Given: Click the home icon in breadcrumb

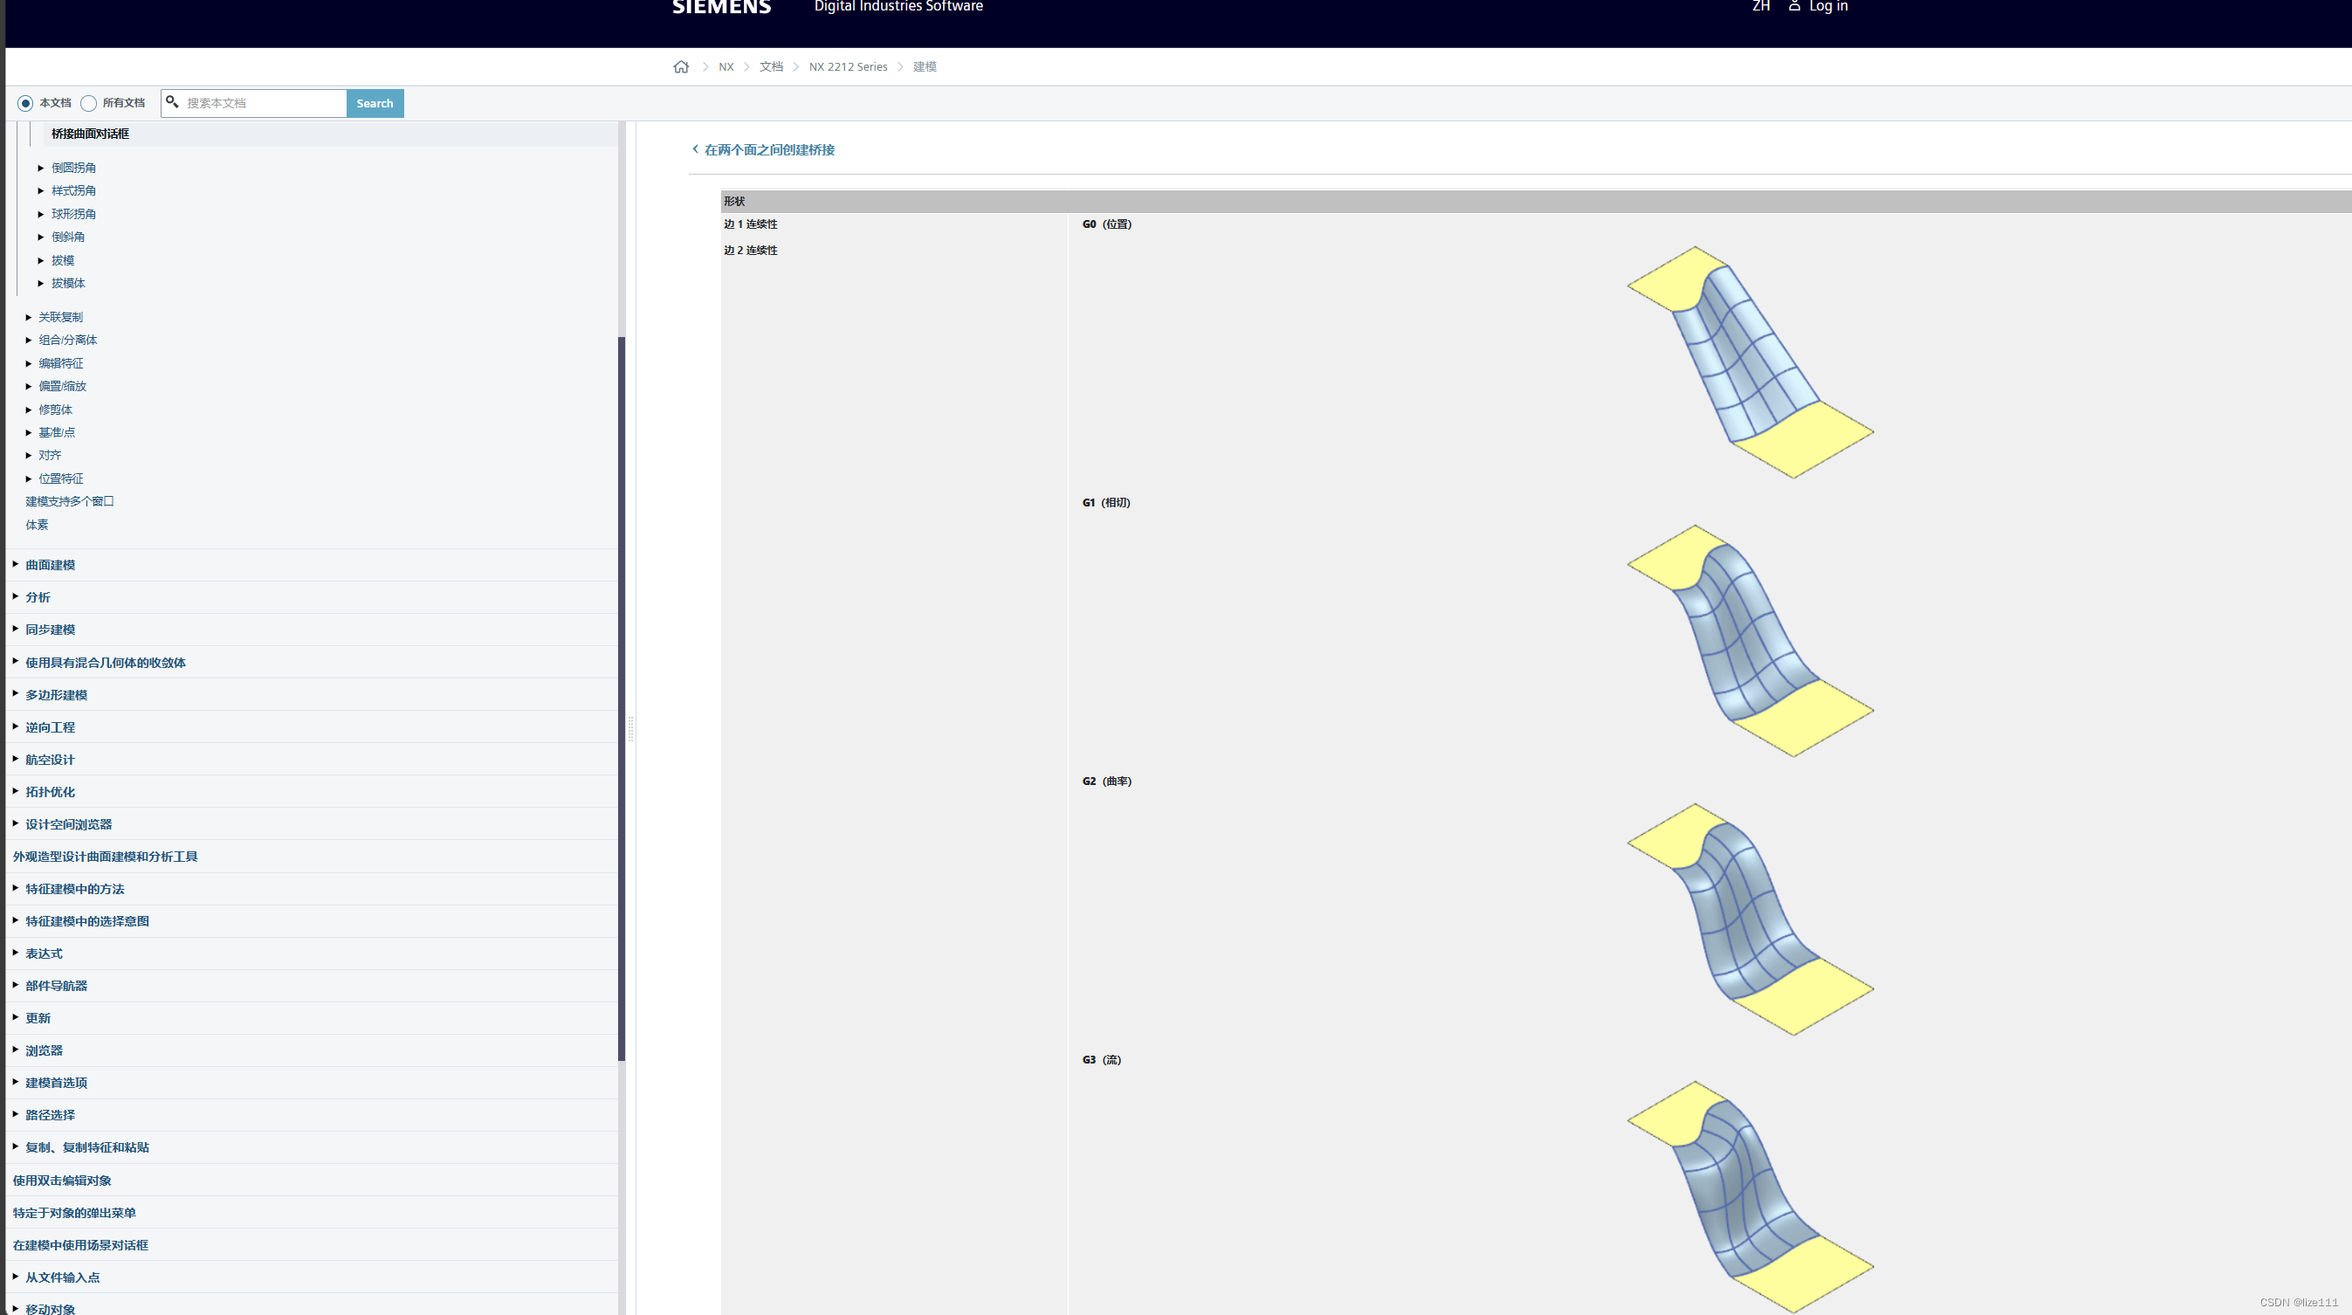Looking at the screenshot, I should (680, 66).
